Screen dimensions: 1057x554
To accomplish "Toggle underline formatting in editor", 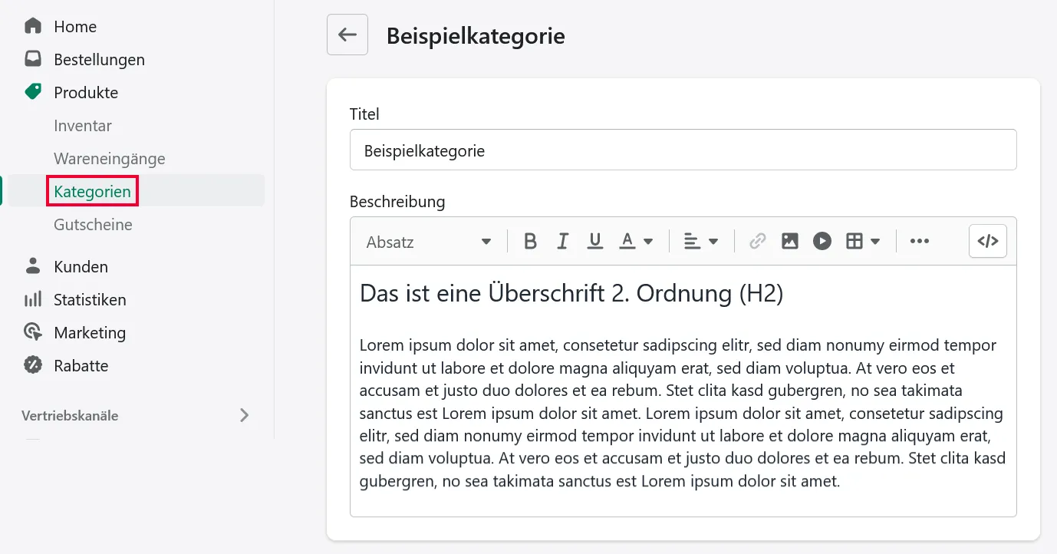I will 594,242.
